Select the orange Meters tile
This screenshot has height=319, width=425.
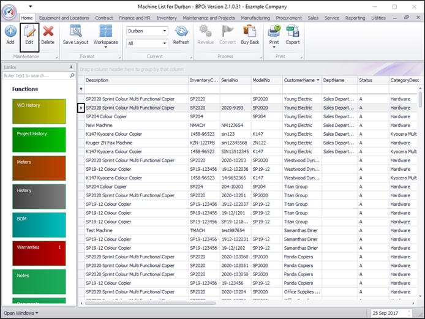[39, 168]
